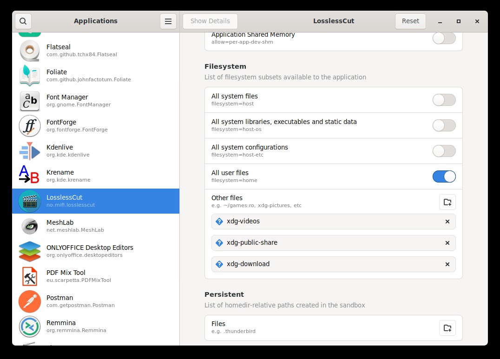Viewport: 500px width, 359px height.
Task: Click the xdg-download path field
Action: [333, 264]
